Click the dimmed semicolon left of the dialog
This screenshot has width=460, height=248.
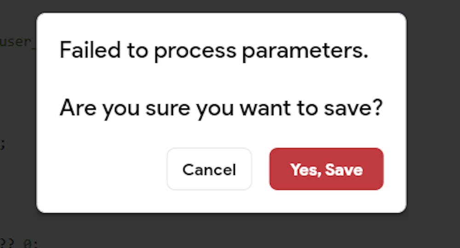tap(3, 144)
